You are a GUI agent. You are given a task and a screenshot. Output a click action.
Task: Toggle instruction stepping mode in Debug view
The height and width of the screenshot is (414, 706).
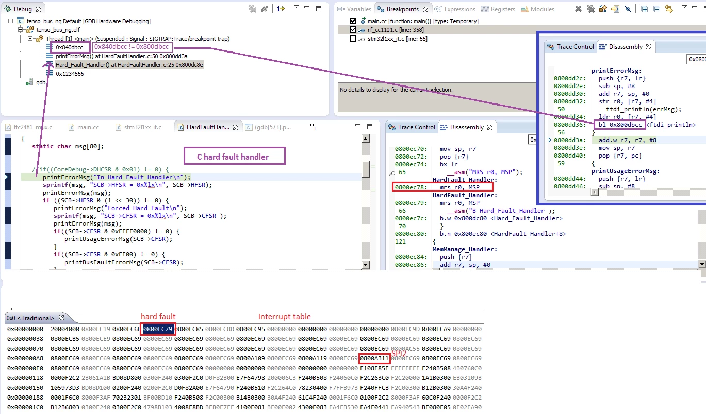281,9
